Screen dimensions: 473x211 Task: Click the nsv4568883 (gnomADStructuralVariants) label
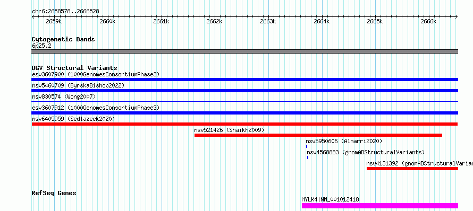[366, 152]
